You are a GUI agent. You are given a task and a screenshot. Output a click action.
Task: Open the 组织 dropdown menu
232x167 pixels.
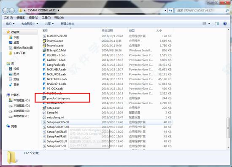coord(10,24)
